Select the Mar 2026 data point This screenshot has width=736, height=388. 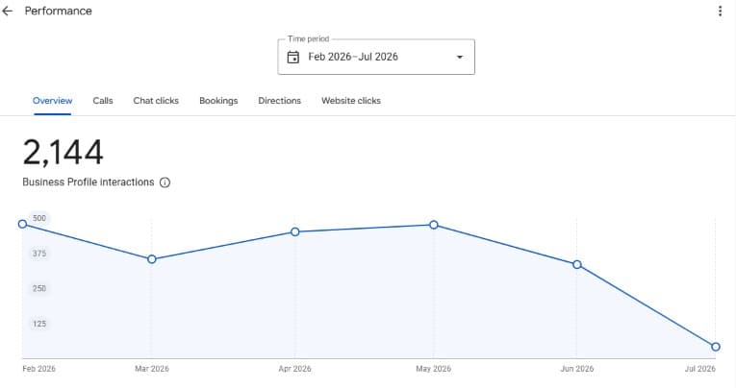pyautogui.click(x=152, y=259)
